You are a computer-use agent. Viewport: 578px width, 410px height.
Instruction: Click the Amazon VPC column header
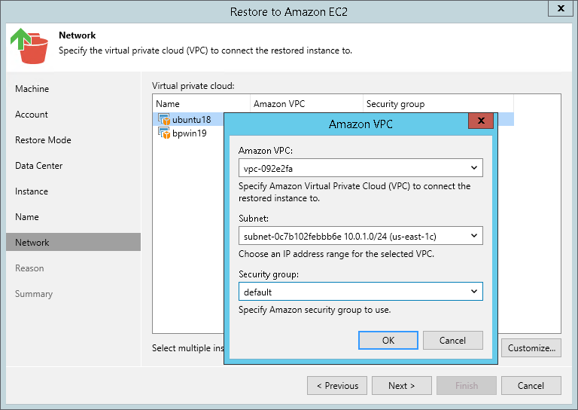coord(306,104)
